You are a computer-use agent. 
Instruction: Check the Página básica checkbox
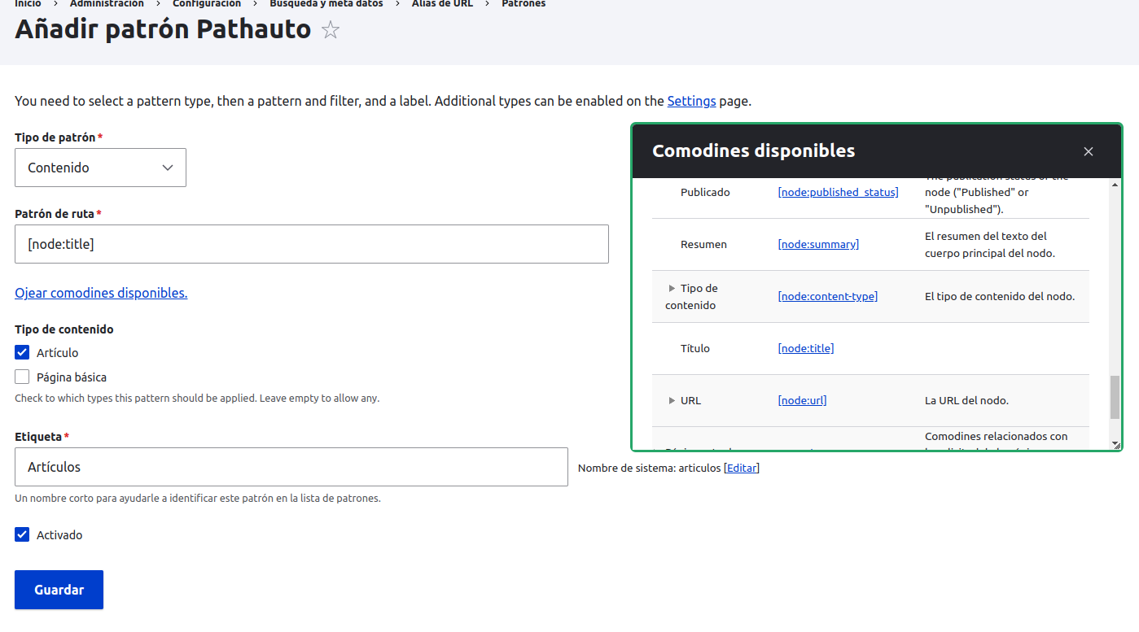coord(22,377)
